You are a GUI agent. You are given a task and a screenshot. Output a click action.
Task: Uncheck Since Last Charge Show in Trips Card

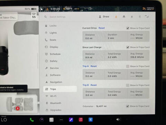click(128, 47)
